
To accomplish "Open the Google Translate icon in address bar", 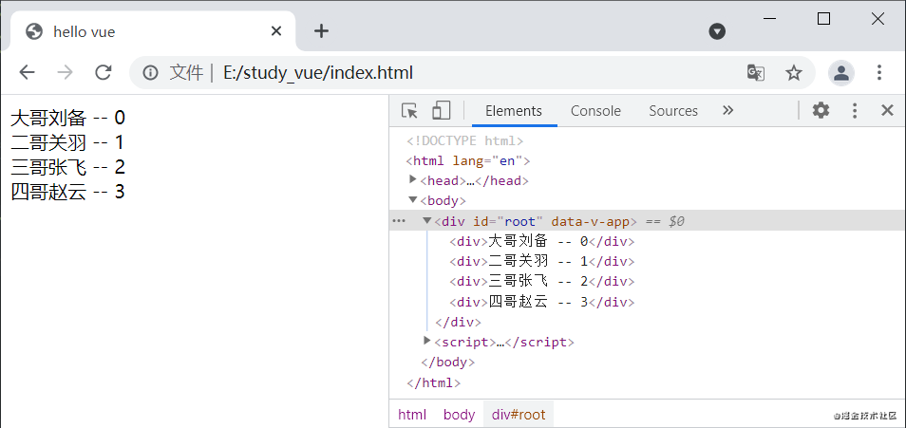I will click(756, 73).
